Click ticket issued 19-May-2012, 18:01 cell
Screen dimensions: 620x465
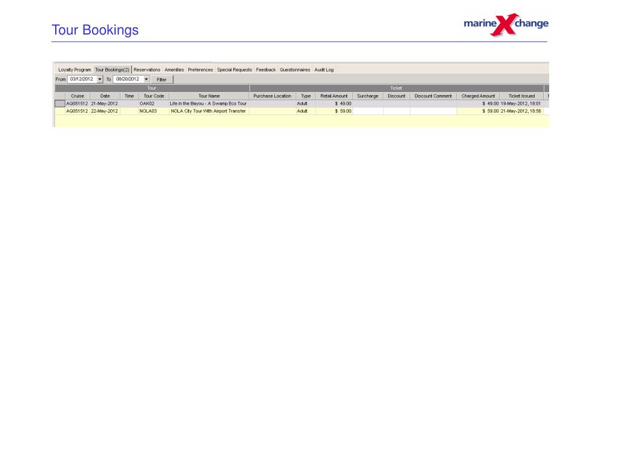click(x=521, y=104)
